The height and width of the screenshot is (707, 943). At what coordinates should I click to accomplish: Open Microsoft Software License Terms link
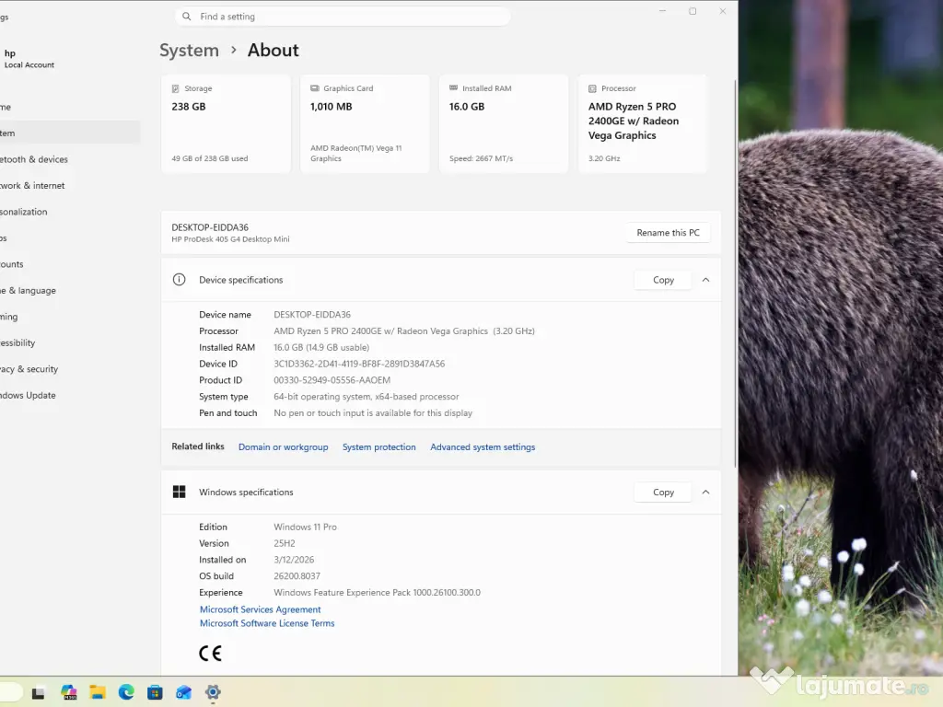267,623
